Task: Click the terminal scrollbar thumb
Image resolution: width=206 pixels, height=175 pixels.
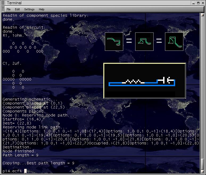Action: (x=202, y=164)
